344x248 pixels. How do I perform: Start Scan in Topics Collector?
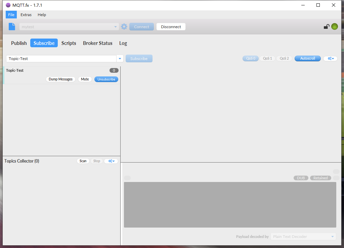click(83, 161)
